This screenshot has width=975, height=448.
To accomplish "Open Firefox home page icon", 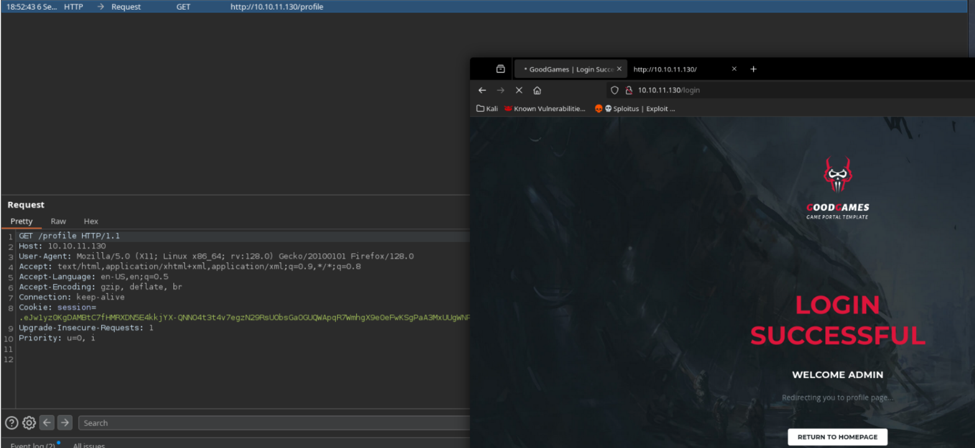I will click(537, 90).
